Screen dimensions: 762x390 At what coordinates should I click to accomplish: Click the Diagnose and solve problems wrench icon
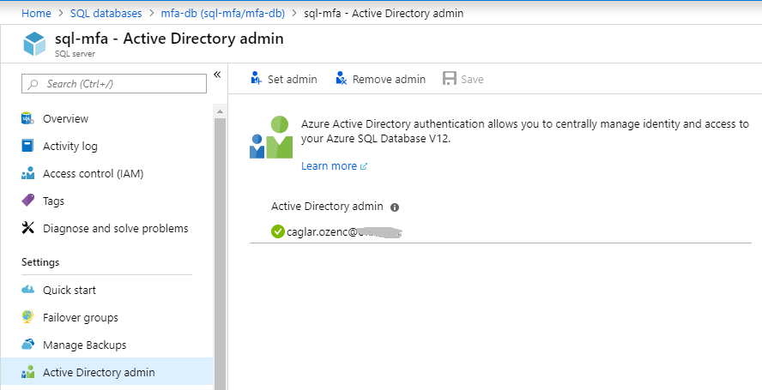[x=27, y=227]
